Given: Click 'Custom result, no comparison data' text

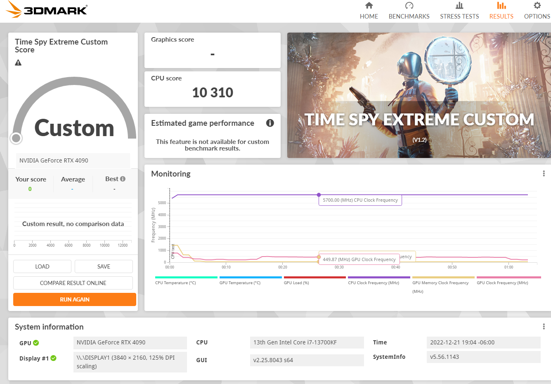Looking at the screenshot, I should 73,224.
